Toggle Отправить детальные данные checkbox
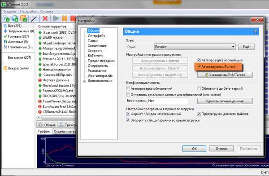 (x=128, y=95)
